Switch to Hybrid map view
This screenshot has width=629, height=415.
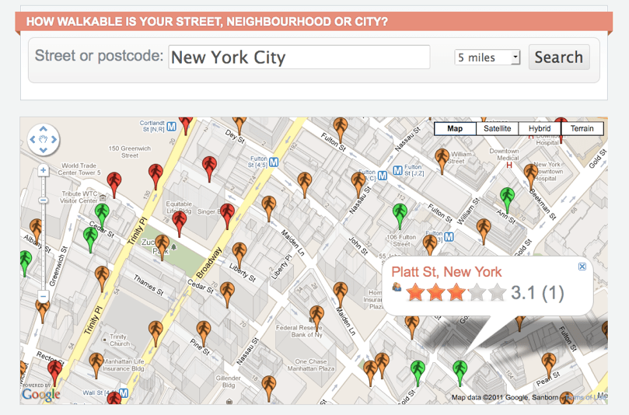(x=540, y=129)
